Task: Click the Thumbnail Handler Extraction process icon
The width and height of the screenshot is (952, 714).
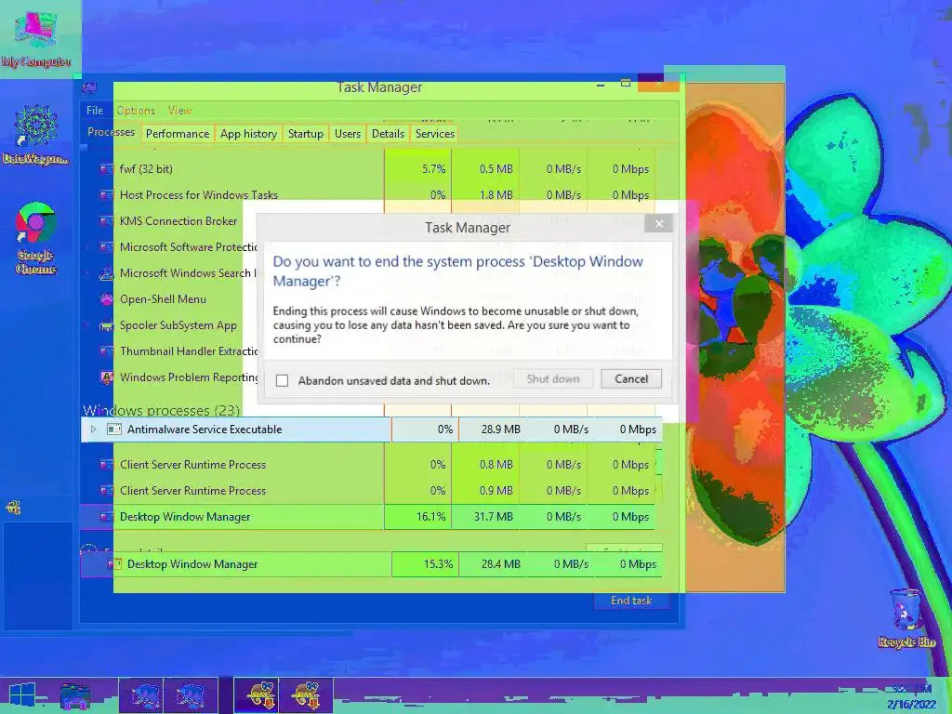Action: coord(106,351)
